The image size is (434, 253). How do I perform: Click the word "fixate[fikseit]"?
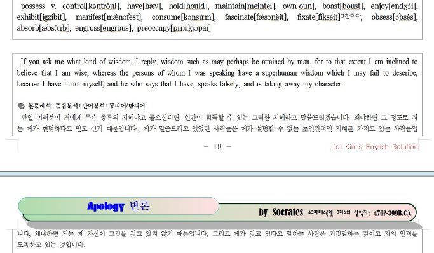tap(318, 17)
